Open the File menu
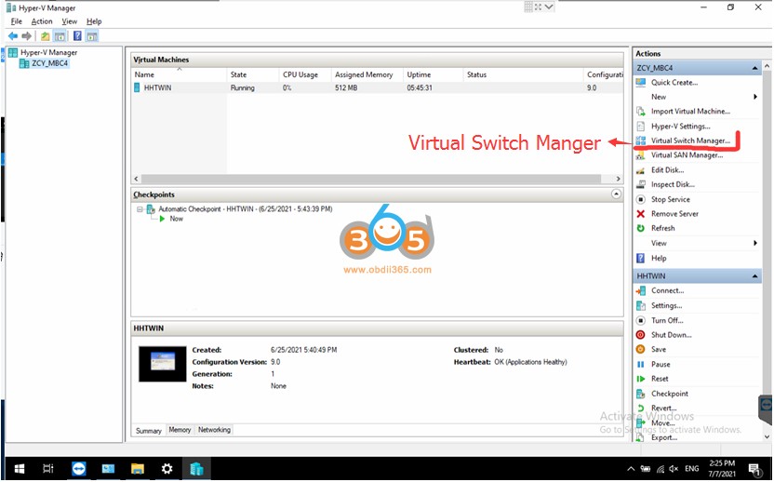Screen dimensions: 774x482 click(17, 21)
